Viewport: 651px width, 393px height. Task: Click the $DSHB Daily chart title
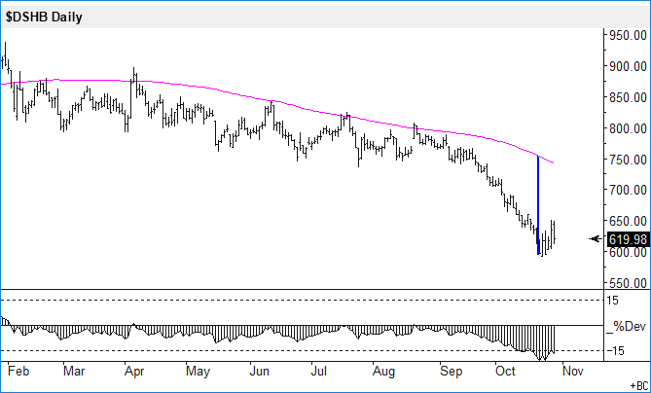(44, 18)
